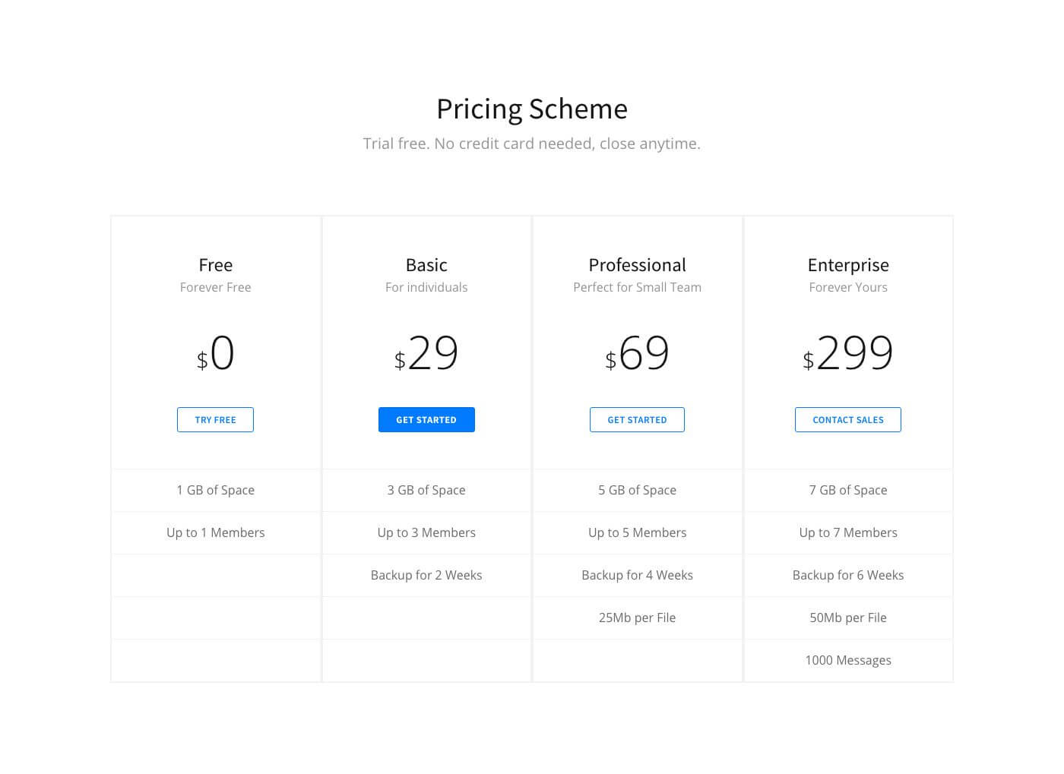Click the TRY FREE button
The image size is (1064, 774).
[x=215, y=419]
